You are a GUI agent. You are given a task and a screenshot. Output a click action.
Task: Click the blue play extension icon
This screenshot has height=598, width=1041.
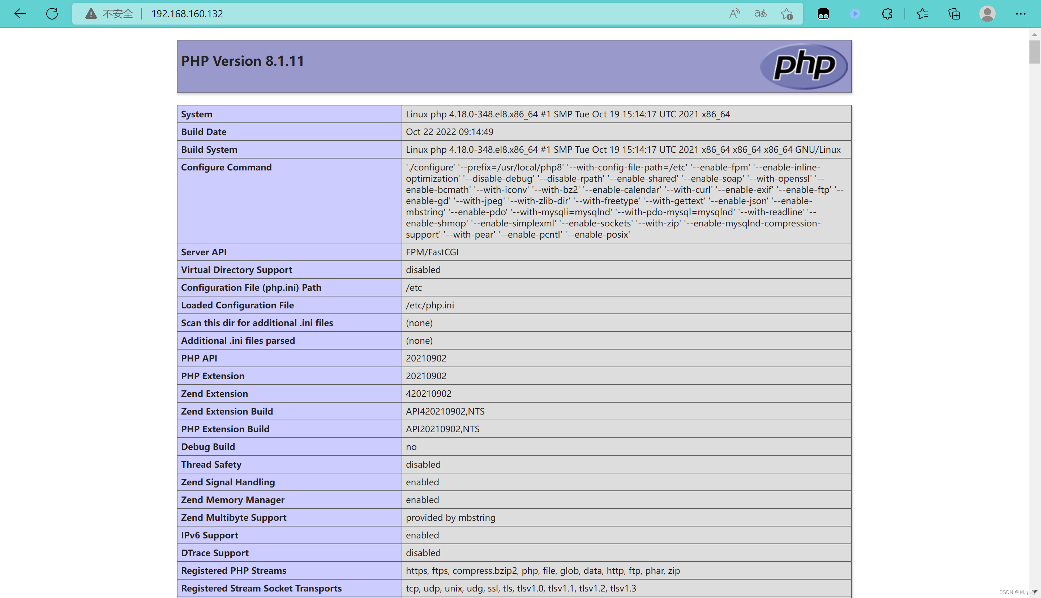click(x=855, y=14)
